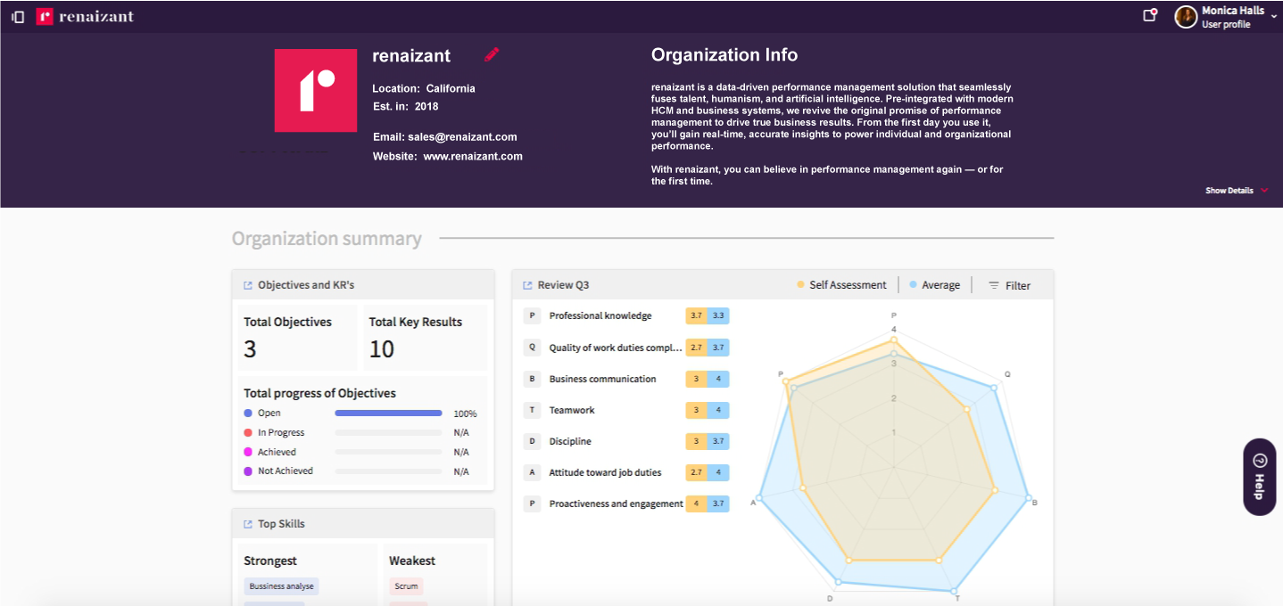
Task: Open the renaizant logo home link
Action: coord(85,16)
